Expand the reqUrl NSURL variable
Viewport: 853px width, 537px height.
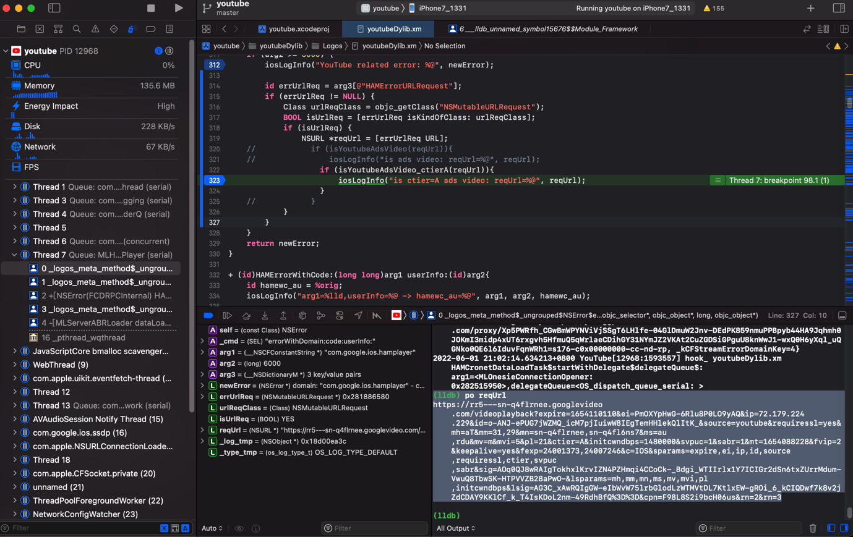(x=203, y=430)
